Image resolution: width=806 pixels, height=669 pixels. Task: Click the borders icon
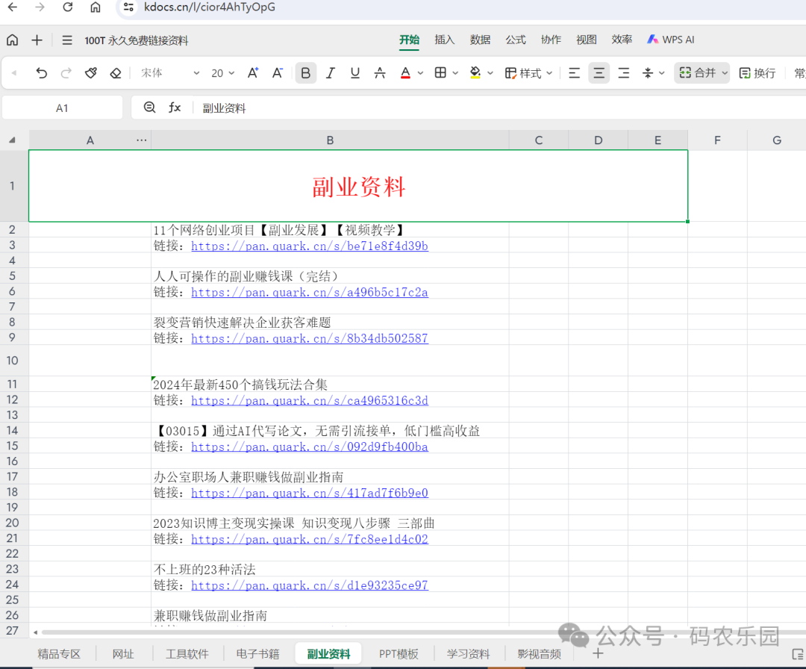tap(440, 73)
